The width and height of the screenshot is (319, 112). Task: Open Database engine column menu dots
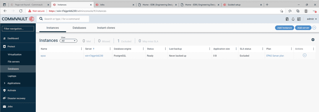144,49
